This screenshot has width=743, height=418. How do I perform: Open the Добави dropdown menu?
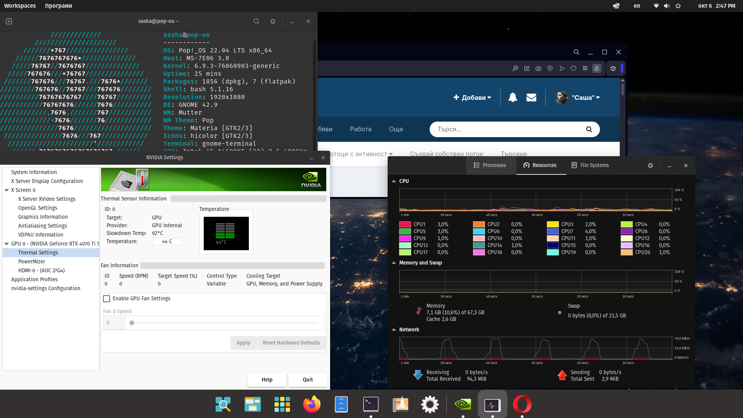[472, 98]
